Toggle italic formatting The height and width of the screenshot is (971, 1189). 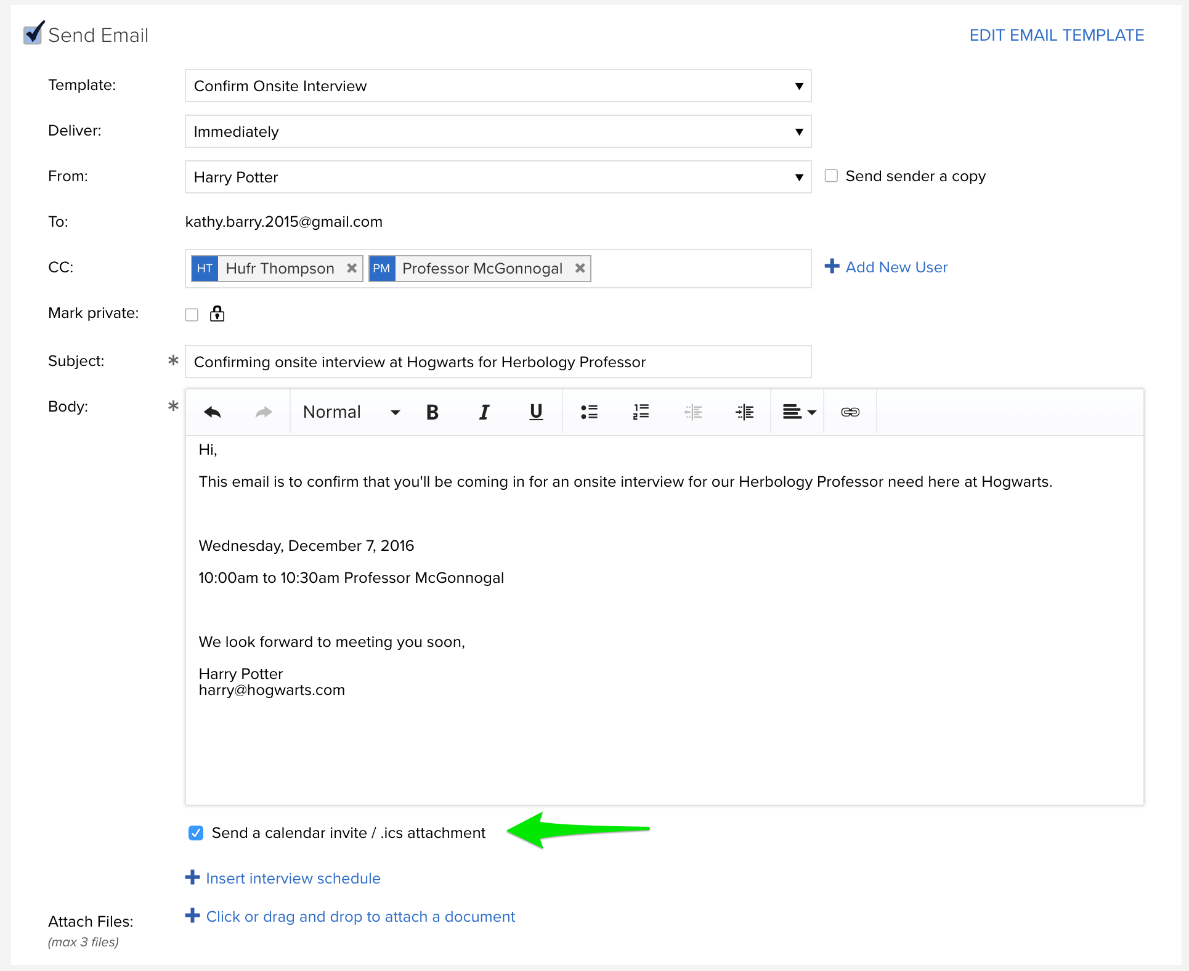coord(484,412)
